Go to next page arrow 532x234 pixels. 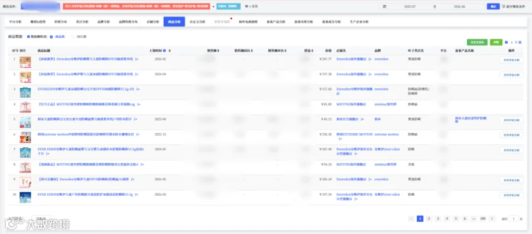tap(492, 219)
